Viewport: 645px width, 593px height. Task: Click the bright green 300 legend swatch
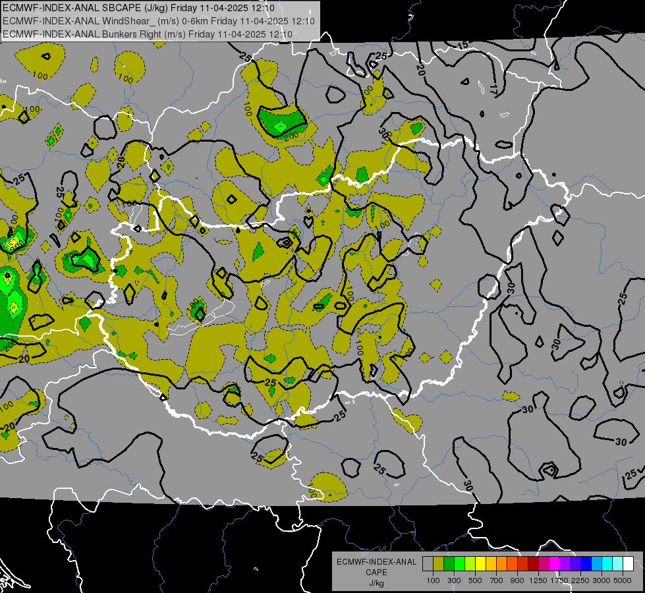(x=460, y=564)
